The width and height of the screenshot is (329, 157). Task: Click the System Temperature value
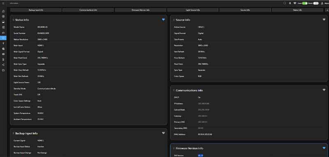tap(40, 113)
